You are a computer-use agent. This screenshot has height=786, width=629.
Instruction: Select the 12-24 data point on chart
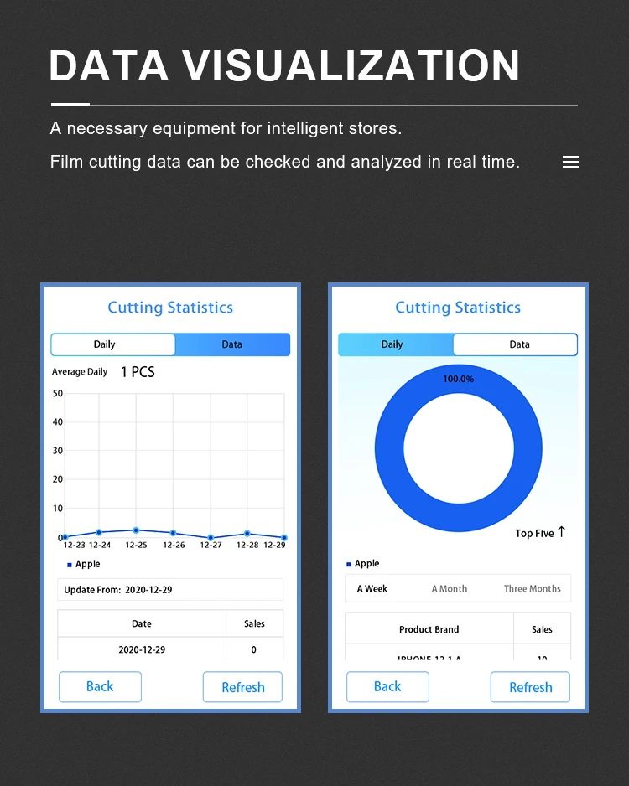(99, 532)
